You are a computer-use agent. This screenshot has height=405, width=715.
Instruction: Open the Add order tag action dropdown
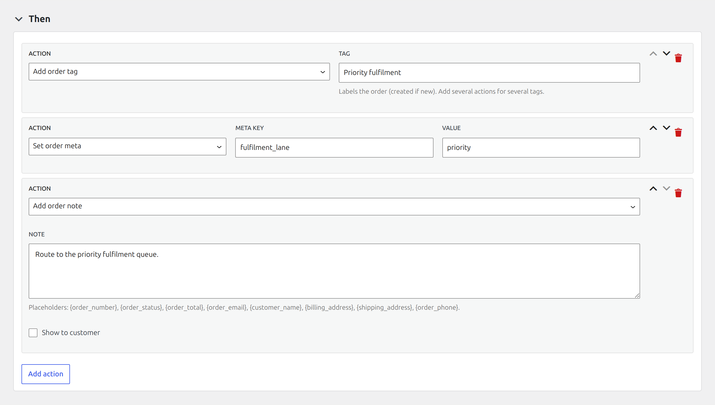click(179, 72)
